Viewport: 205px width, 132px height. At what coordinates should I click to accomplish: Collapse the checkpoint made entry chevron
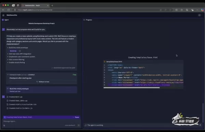[x=8, y=75]
